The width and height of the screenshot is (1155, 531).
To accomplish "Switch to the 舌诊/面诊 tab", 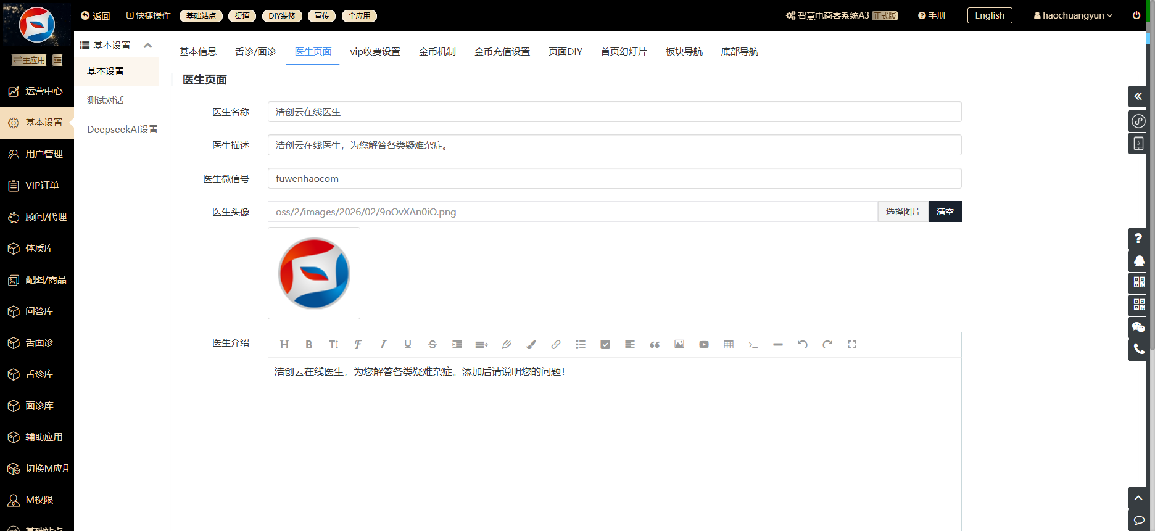I will 255,52.
